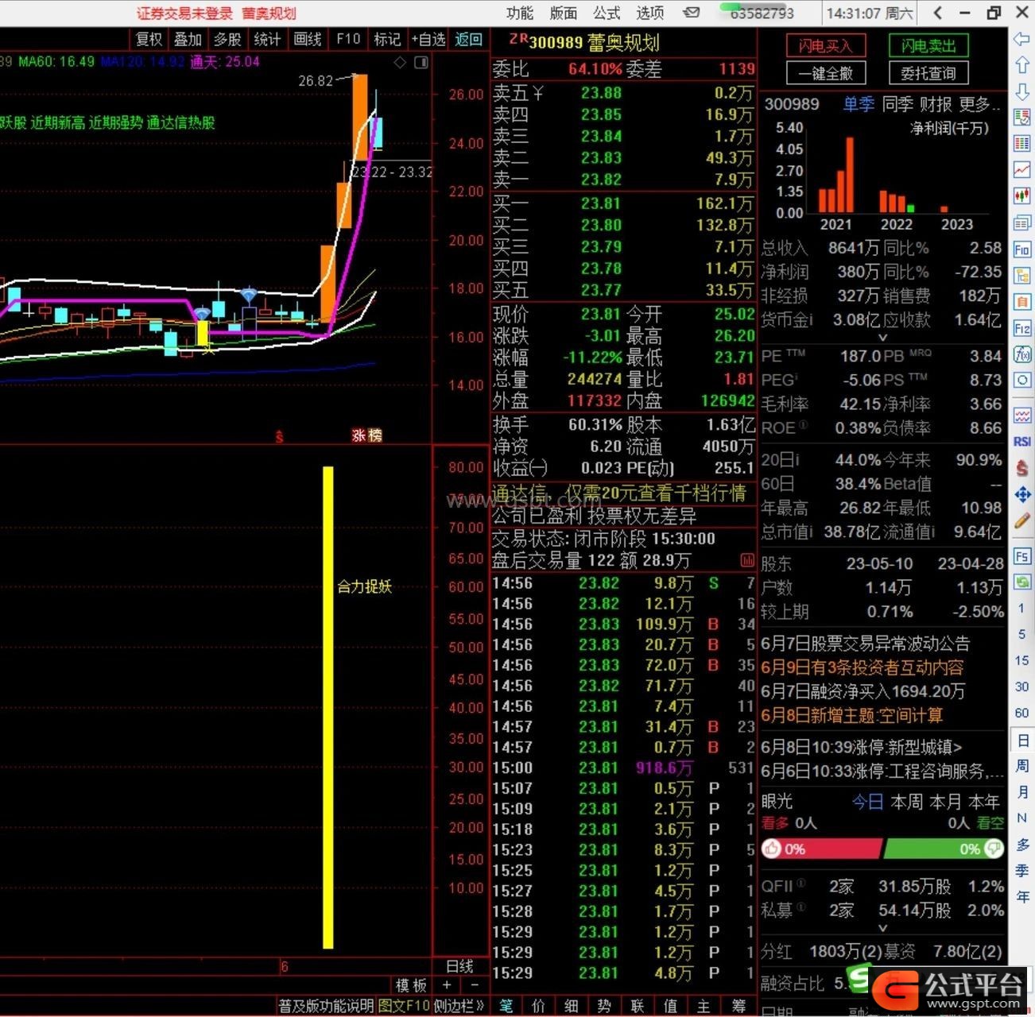Image resolution: width=1035 pixels, height=1017 pixels.
Task: Click the + zoom button beside 模板
Action: point(447,985)
